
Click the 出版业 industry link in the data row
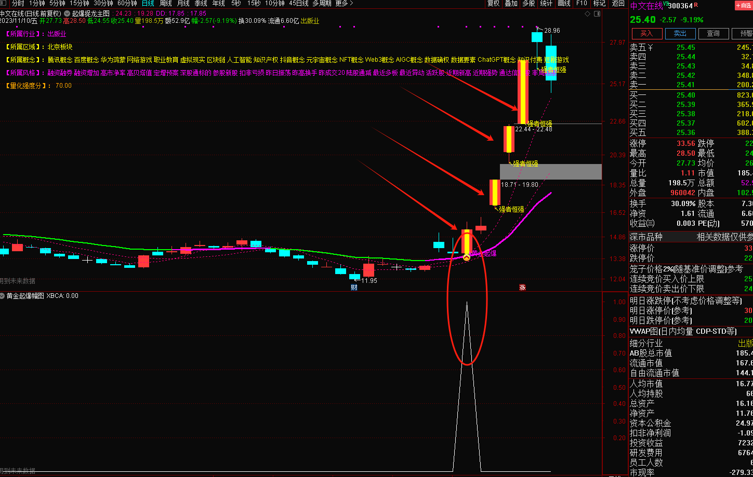click(x=310, y=21)
